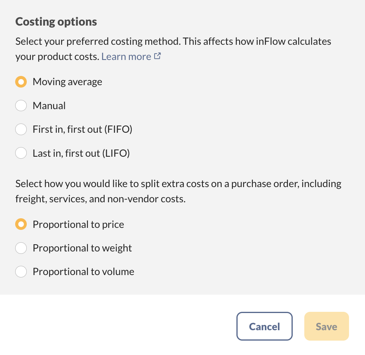
Task: Click the "Moving average" label text
Action: (67, 82)
